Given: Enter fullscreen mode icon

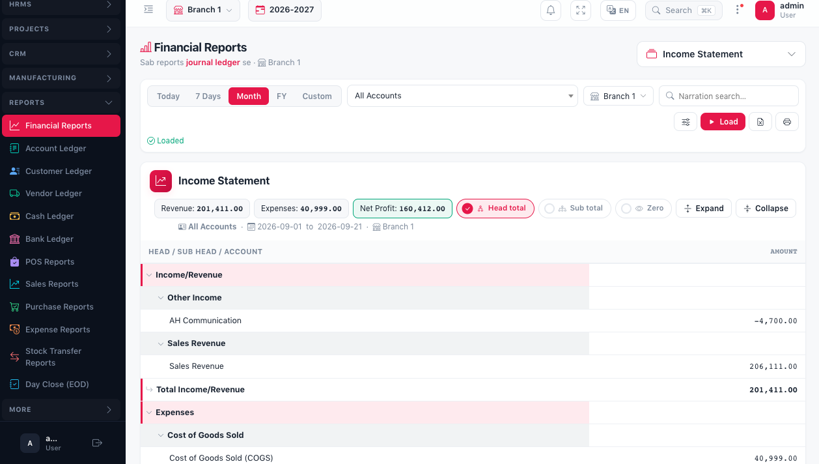Looking at the screenshot, I should pos(581,10).
